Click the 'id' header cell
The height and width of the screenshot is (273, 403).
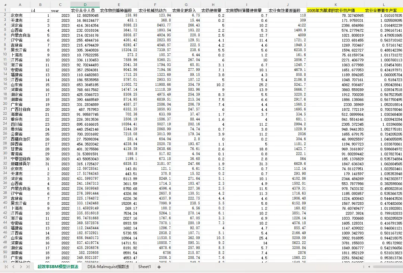pos(40,10)
